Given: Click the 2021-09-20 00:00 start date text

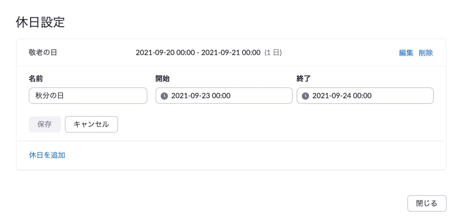Looking at the screenshot, I should point(165,52).
